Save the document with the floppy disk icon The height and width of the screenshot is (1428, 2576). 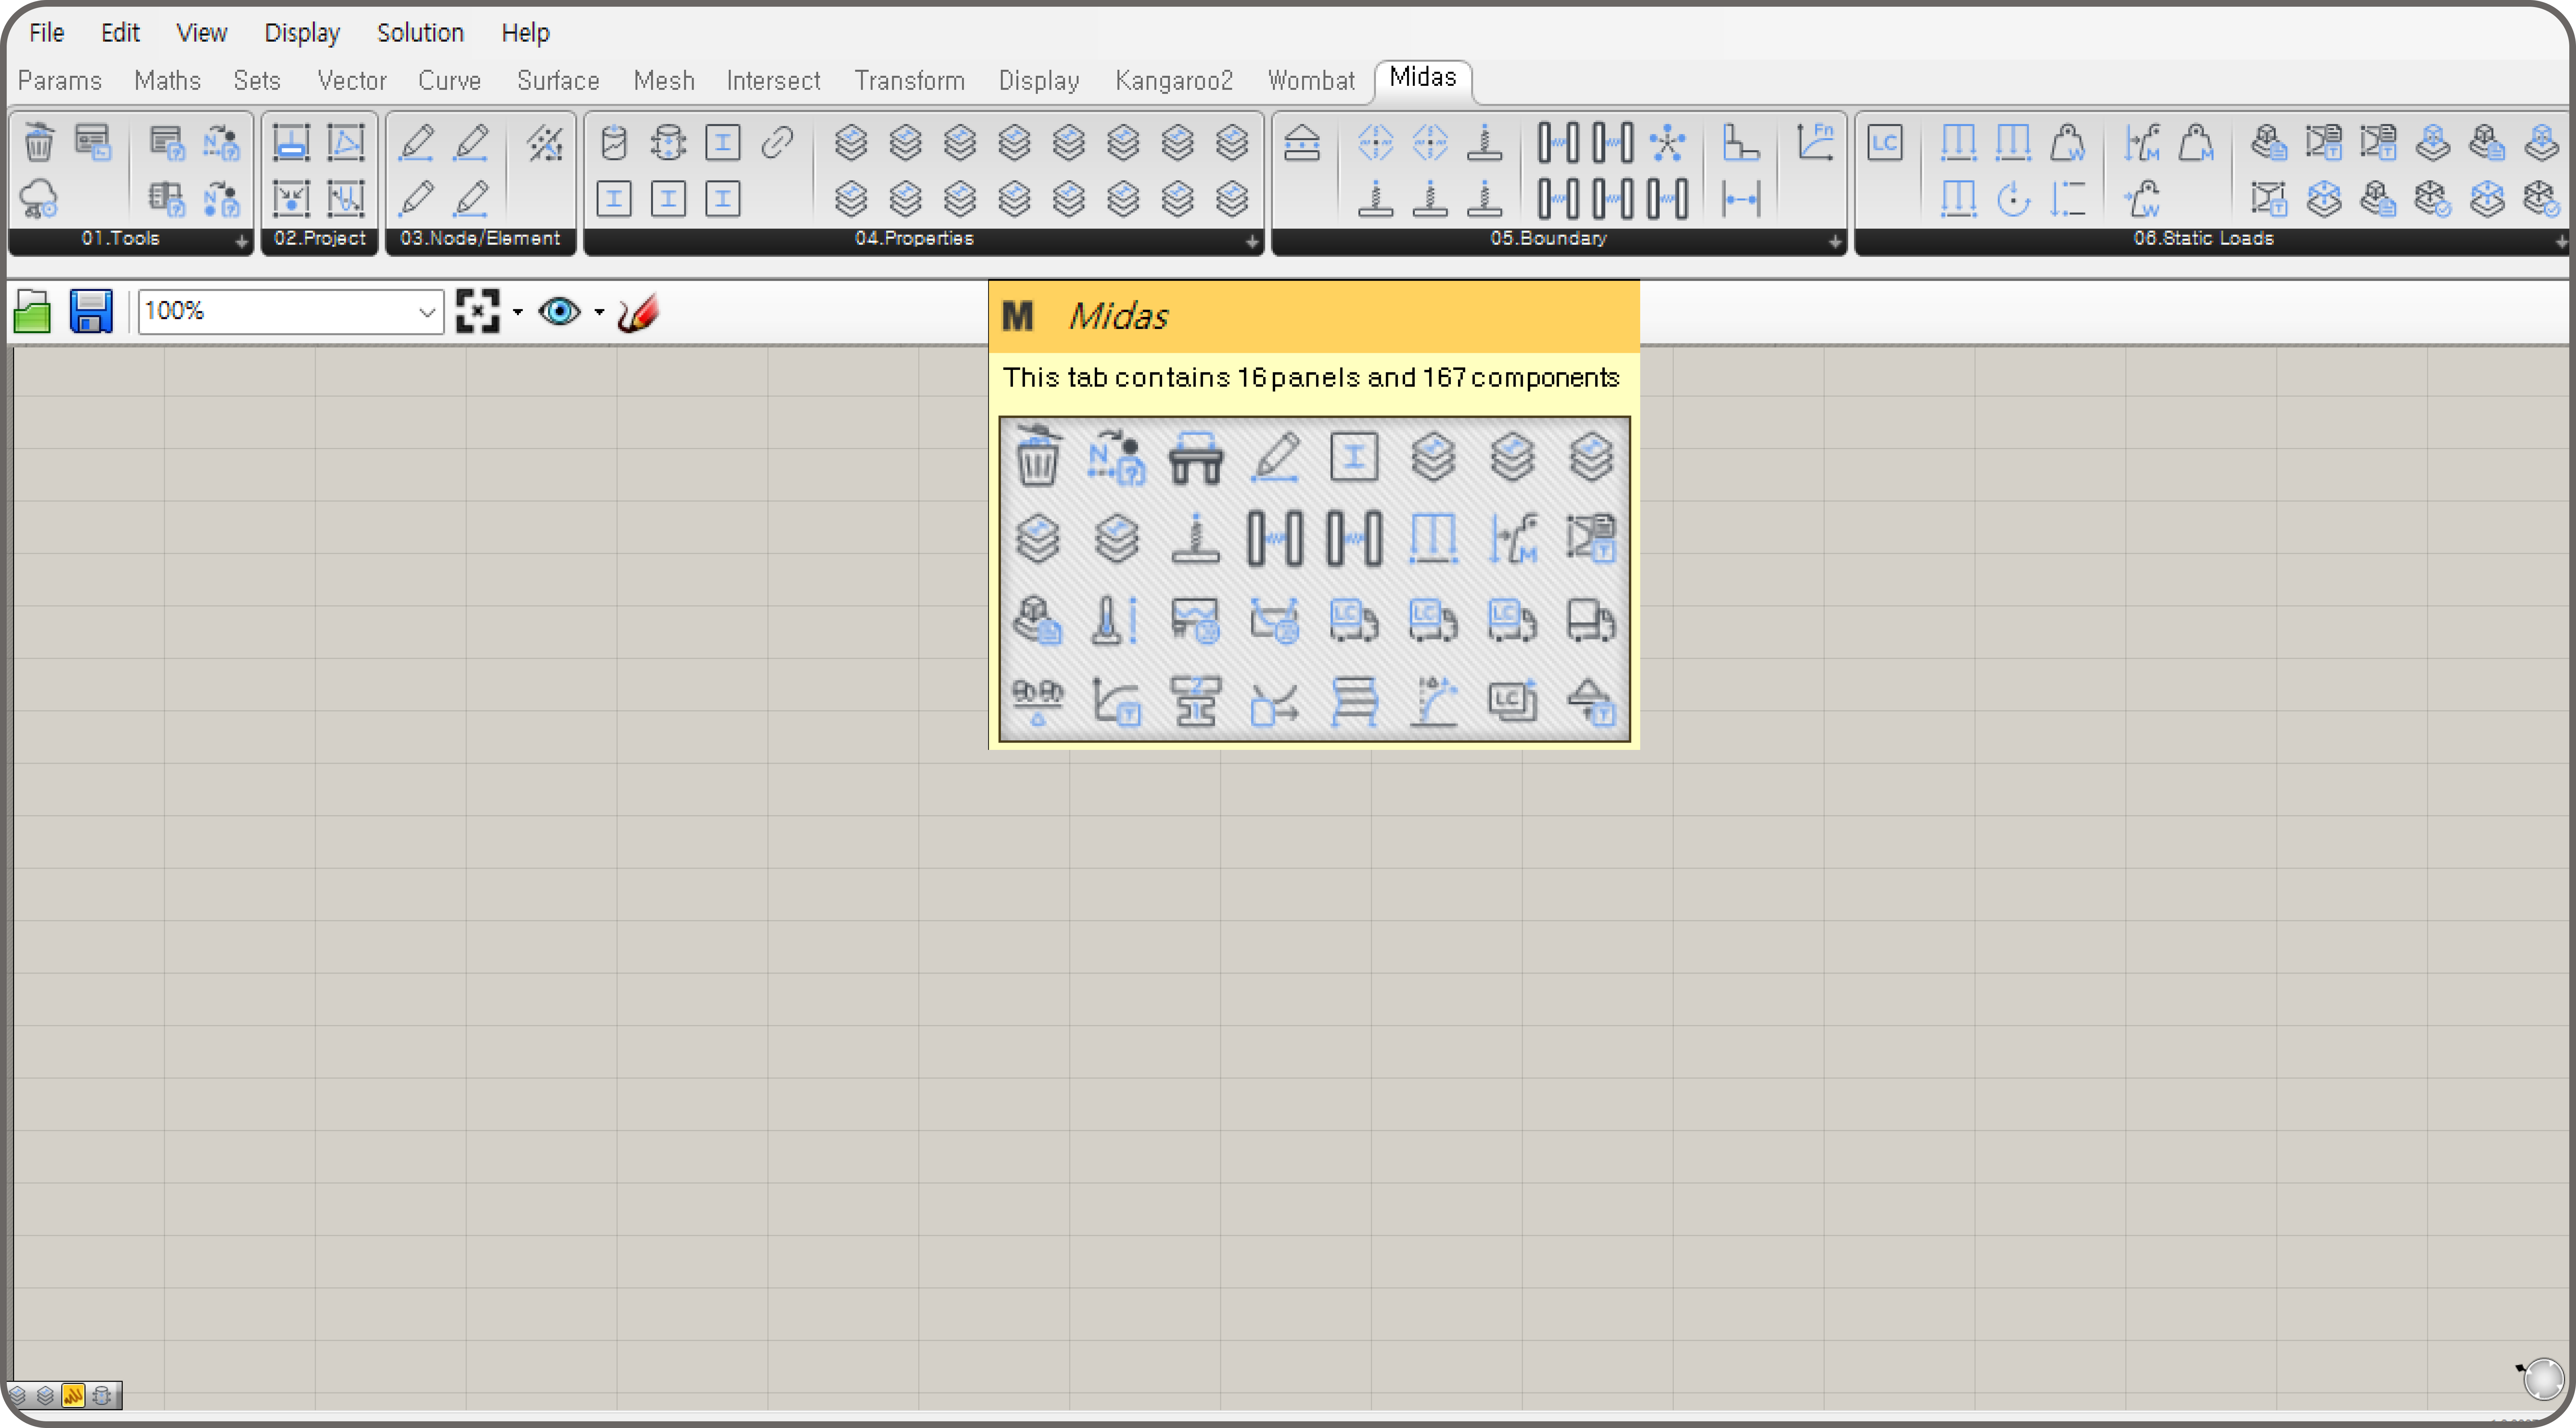91,312
